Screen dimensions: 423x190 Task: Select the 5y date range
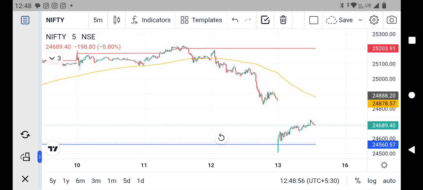[x=53, y=181]
